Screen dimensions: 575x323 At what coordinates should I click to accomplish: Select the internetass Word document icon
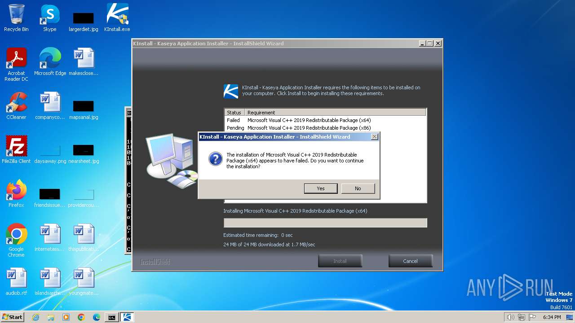coord(50,238)
